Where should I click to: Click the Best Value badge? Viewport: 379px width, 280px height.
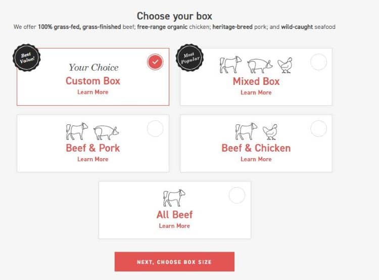coord(27,57)
